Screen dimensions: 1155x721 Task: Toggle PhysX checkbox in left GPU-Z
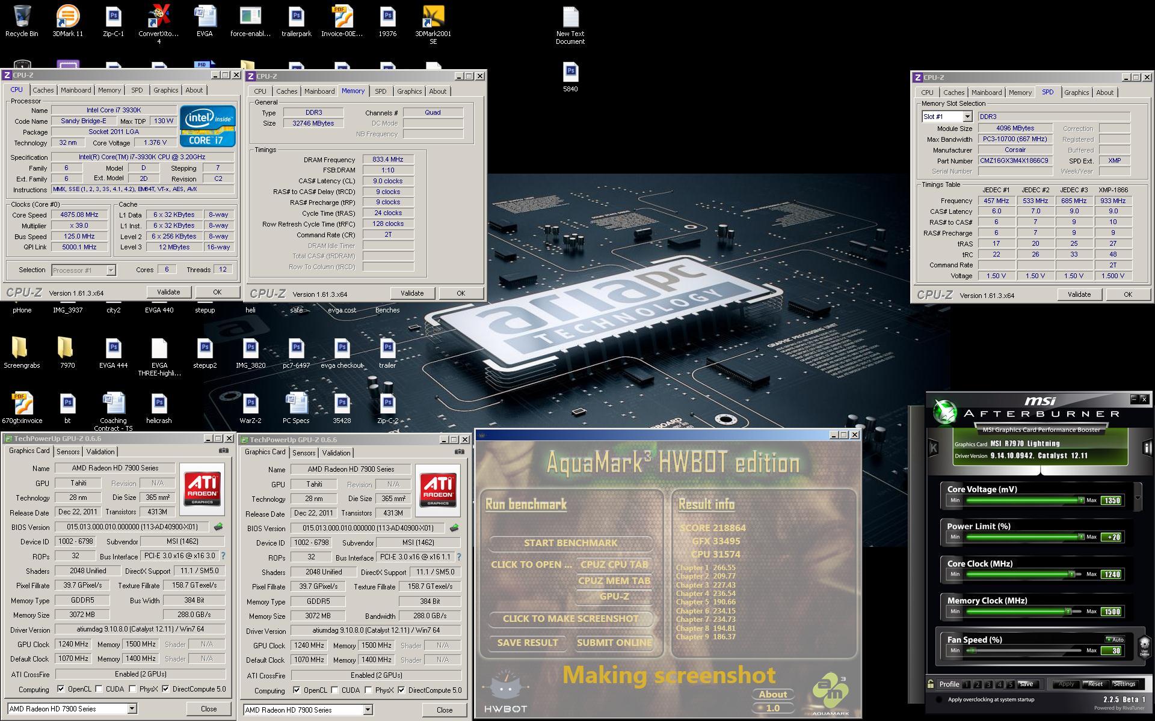point(133,689)
